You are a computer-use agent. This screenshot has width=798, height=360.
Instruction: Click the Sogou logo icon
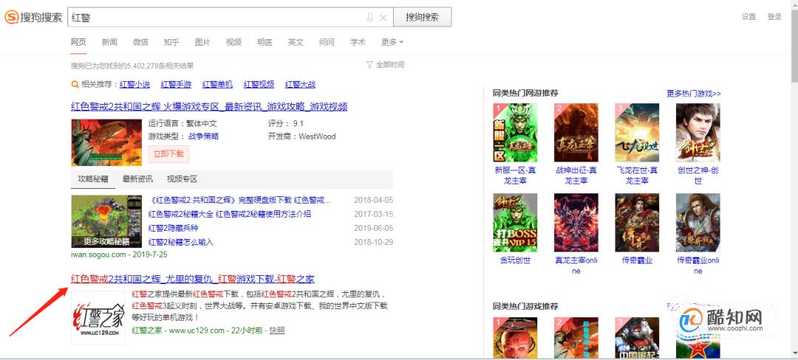click(x=11, y=17)
